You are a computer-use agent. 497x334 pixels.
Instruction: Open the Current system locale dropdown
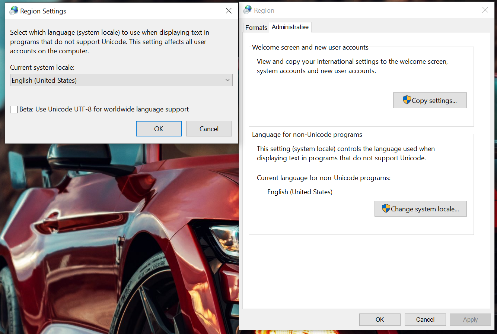pyautogui.click(x=121, y=80)
